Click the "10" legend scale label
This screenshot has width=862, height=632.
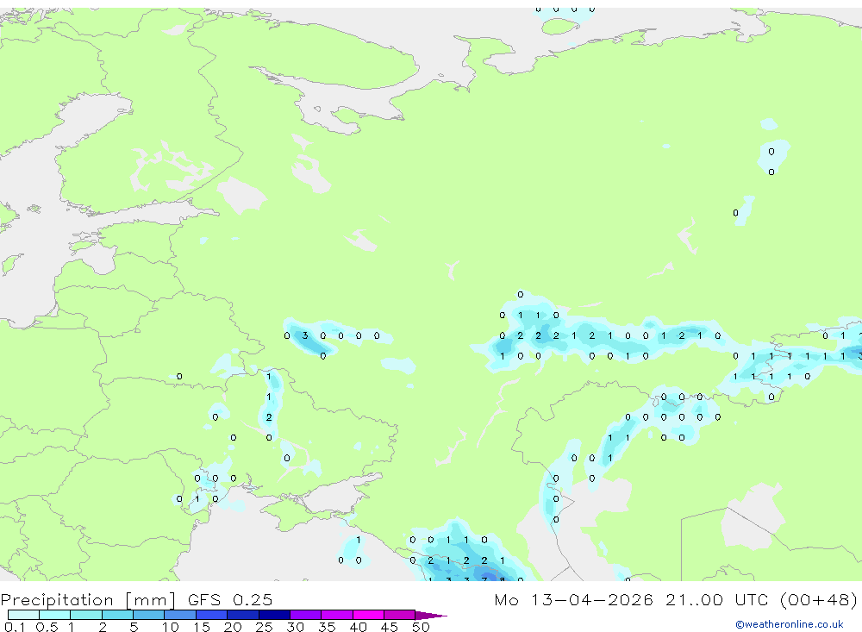click(x=171, y=627)
